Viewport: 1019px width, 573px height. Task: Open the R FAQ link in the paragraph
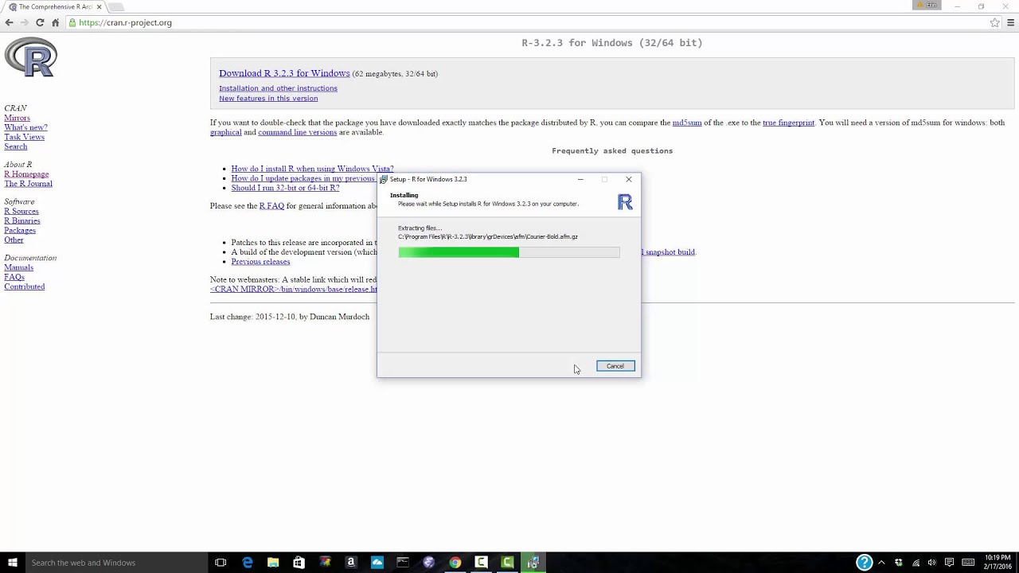pos(271,206)
